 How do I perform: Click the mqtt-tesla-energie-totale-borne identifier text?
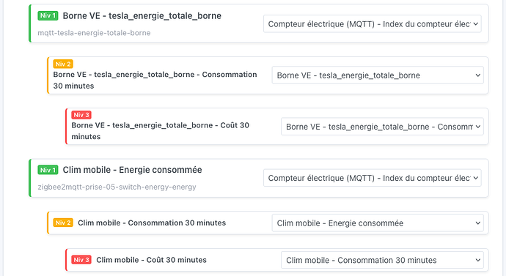click(94, 33)
